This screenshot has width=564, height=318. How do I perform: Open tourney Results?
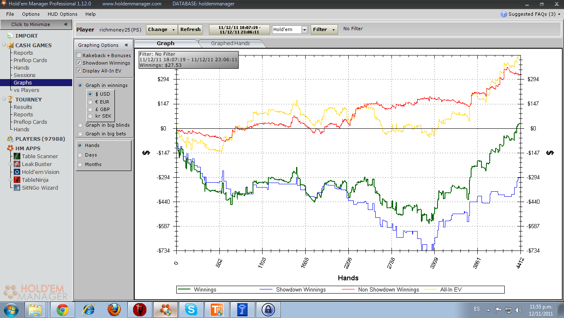pyautogui.click(x=23, y=107)
